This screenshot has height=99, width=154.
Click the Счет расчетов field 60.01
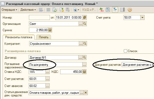click(x=37, y=79)
